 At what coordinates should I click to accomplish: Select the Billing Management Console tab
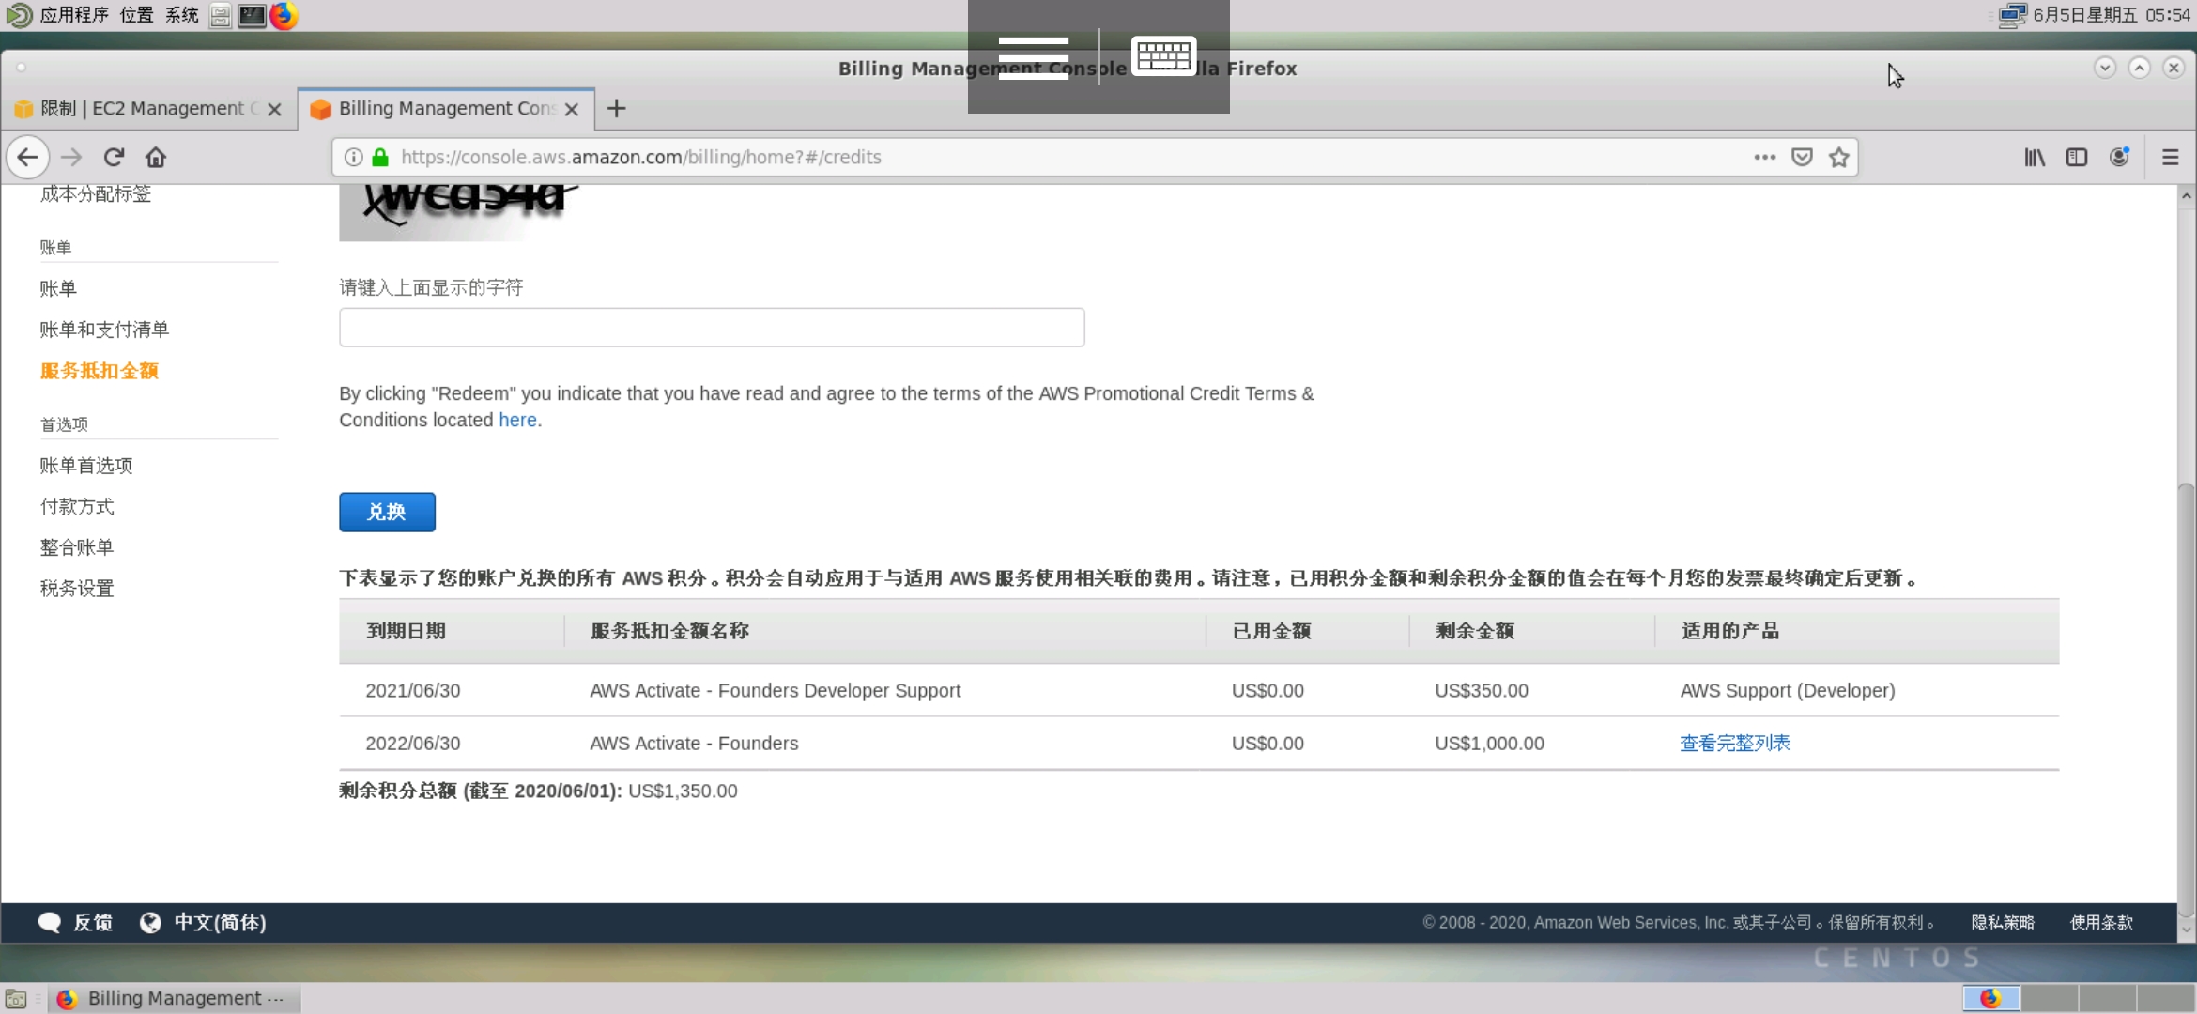(446, 108)
